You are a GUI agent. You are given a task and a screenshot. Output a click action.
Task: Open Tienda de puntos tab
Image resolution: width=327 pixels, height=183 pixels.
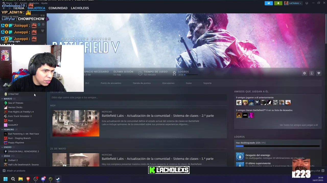[x=142, y=83]
